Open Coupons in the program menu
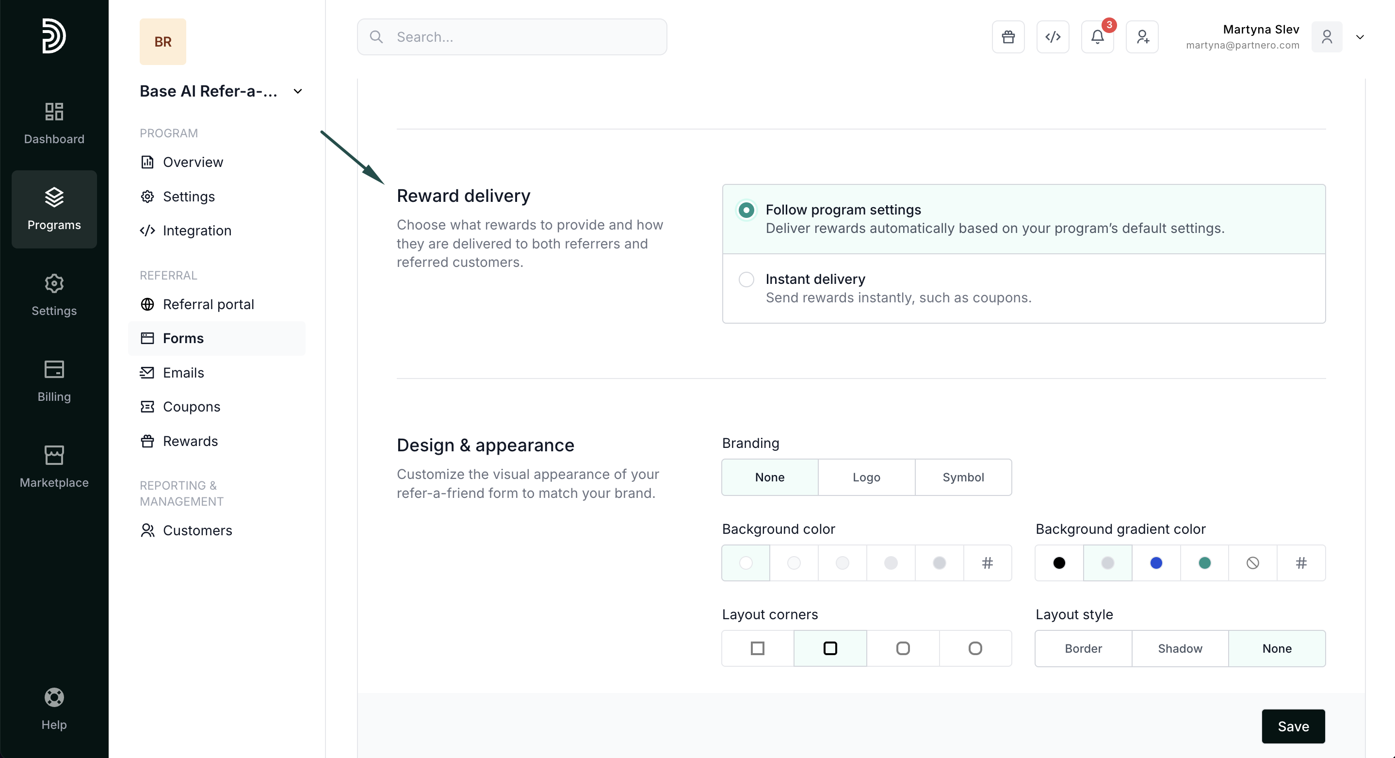 191,407
